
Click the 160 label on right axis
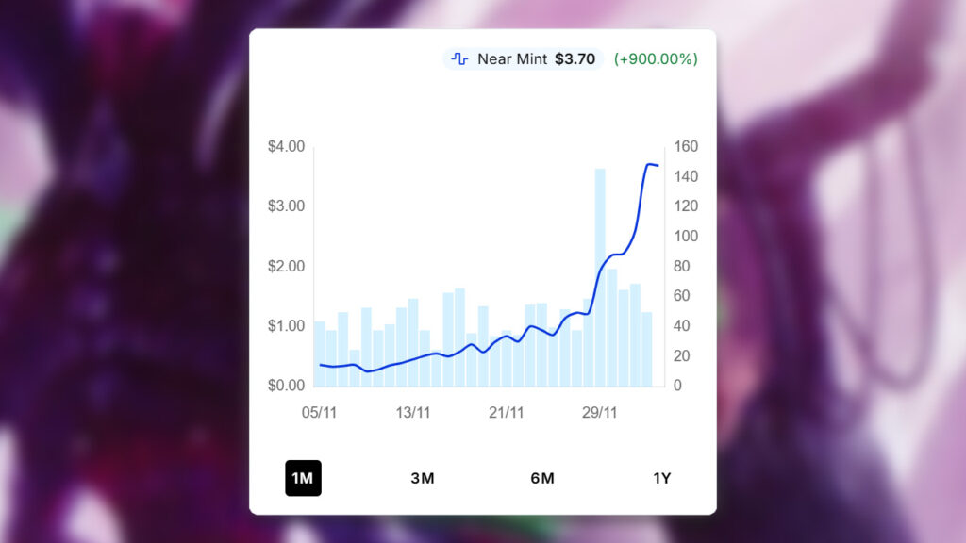(x=686, y=146)
